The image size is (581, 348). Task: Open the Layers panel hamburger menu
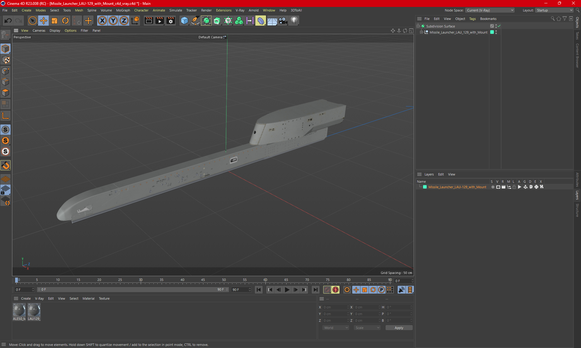pos(419,174)
